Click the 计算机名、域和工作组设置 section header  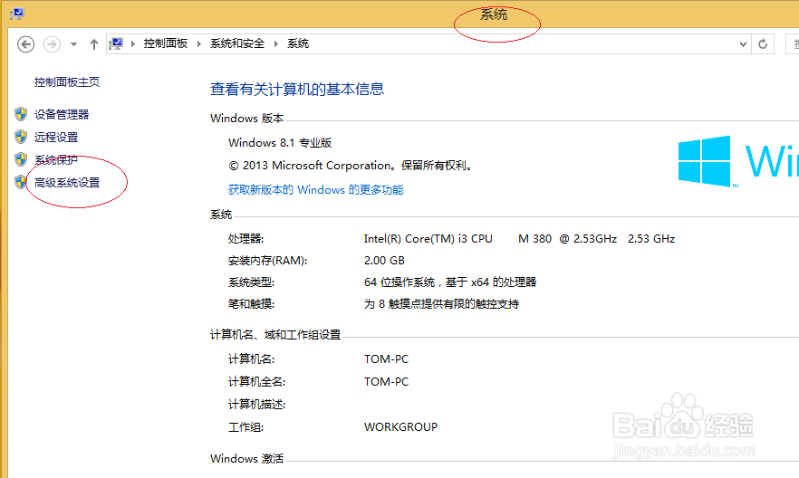pyautogui.click(x=275, y=334)
